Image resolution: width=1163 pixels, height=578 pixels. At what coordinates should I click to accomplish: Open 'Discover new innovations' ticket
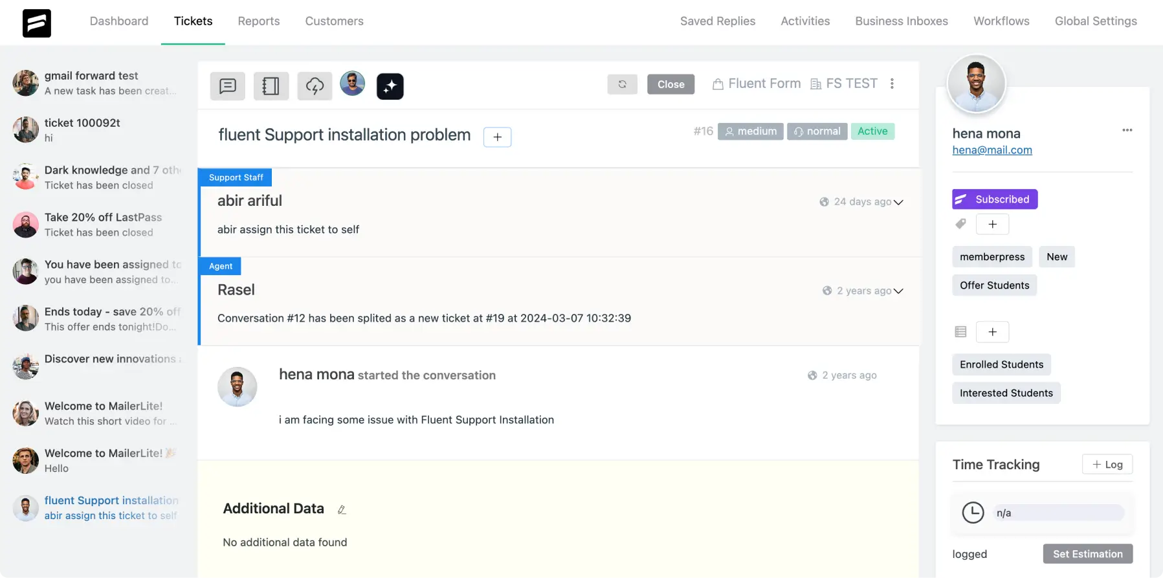pos(97,366)
